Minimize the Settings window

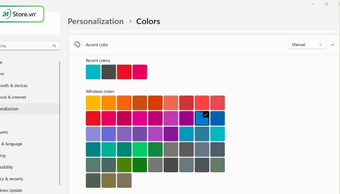click(313, 4)
